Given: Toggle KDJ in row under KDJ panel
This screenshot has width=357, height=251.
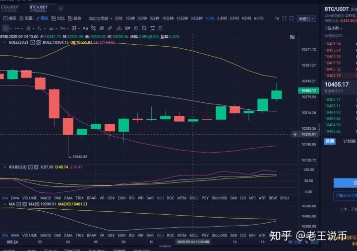Looking at the screenshot, I should tap(160, 198).
